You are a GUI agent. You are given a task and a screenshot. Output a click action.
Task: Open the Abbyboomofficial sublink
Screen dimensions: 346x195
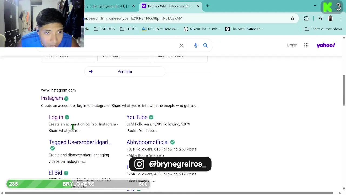(x=148, y=142)
